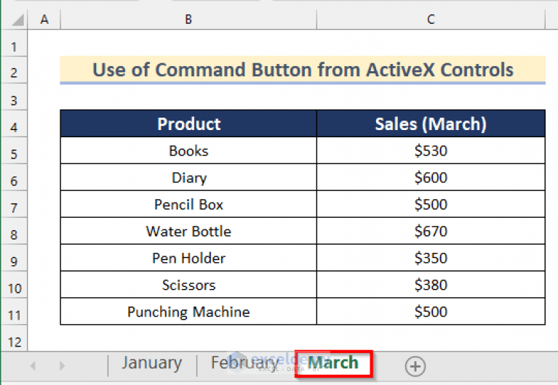Select the 'Water Bottle' cell
This screenshot has width=558, height=385.
click(x=188, y=231)
